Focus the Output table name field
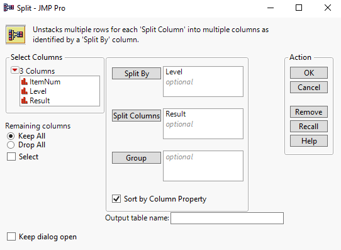The height and width of the screenshot is (250, 341). pos(227,219)
